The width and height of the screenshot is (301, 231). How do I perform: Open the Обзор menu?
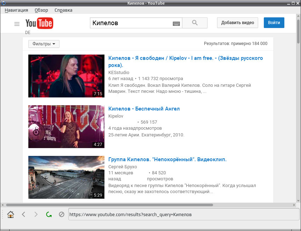point(41,10)
